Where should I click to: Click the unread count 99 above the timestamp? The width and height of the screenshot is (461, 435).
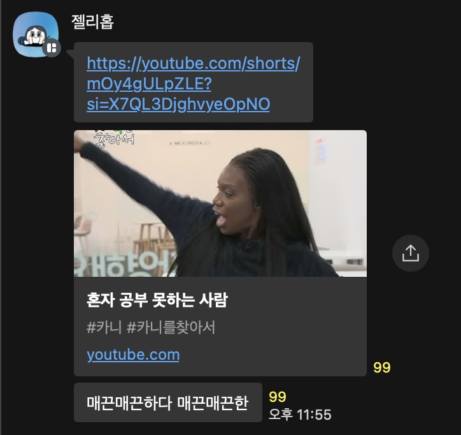278,397
